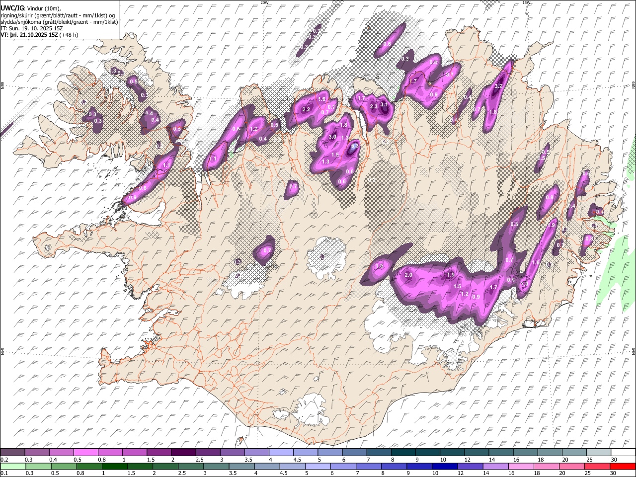Click the '0.1' label of bottom scale
Viewport: 636px width, 477px height.
pos(4,473)
